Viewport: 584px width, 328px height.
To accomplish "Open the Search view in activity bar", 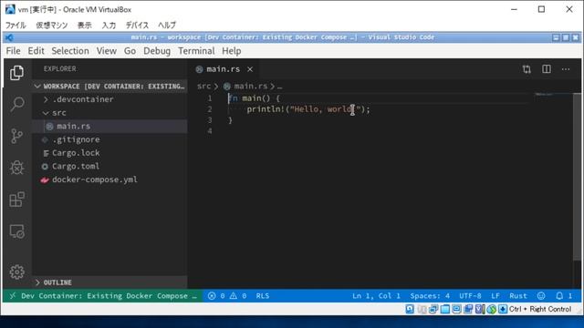I will [17, 104].
